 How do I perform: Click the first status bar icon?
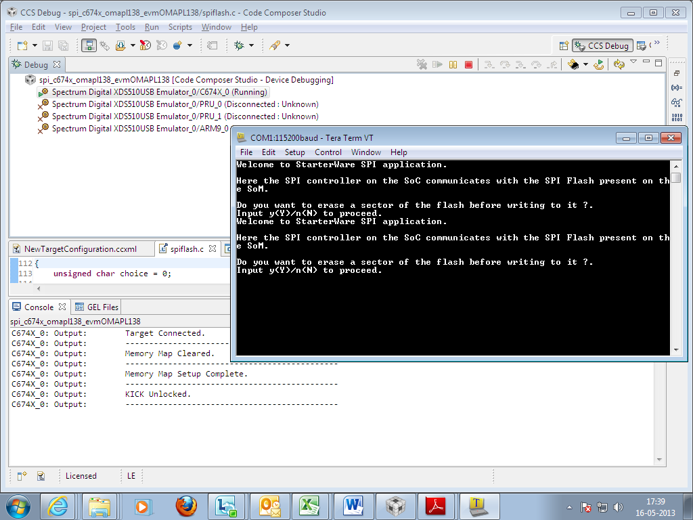point(22,476)
